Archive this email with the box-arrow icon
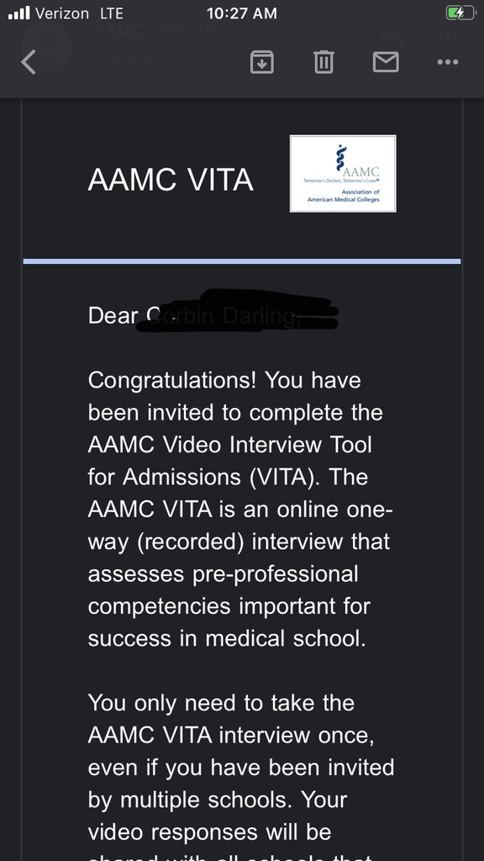This screenshot has width=484, height=861. coord(262,61)
